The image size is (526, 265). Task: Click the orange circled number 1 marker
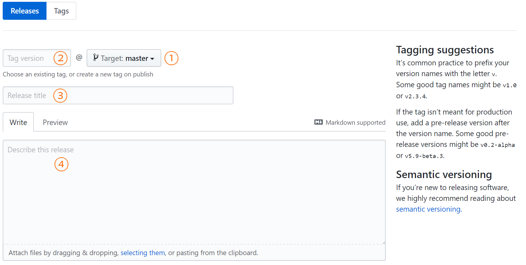point(171,58)
